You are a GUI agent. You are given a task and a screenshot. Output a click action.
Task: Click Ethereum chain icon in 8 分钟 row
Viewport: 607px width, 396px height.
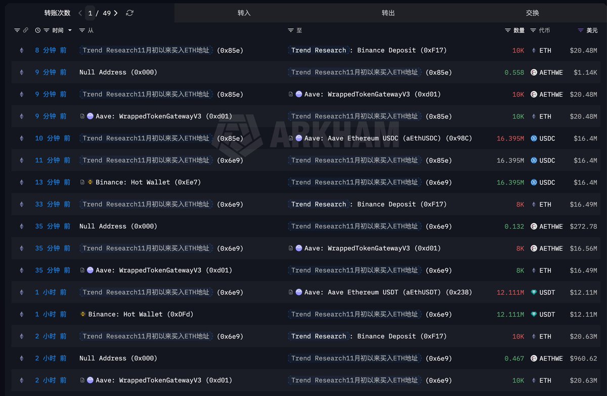click(x=21, y=51)
